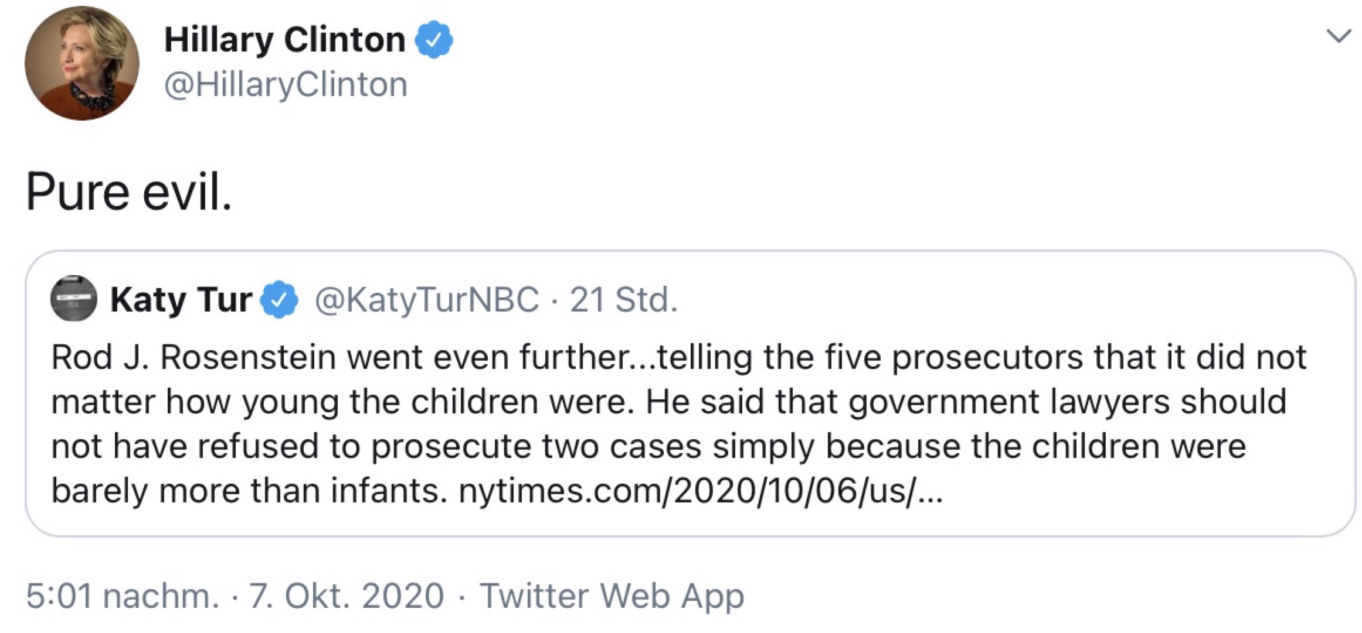This screenshot has height=633, width=1362.
Task: Click the "5:01 nachm." tweet time
Action: pos(122,596)
